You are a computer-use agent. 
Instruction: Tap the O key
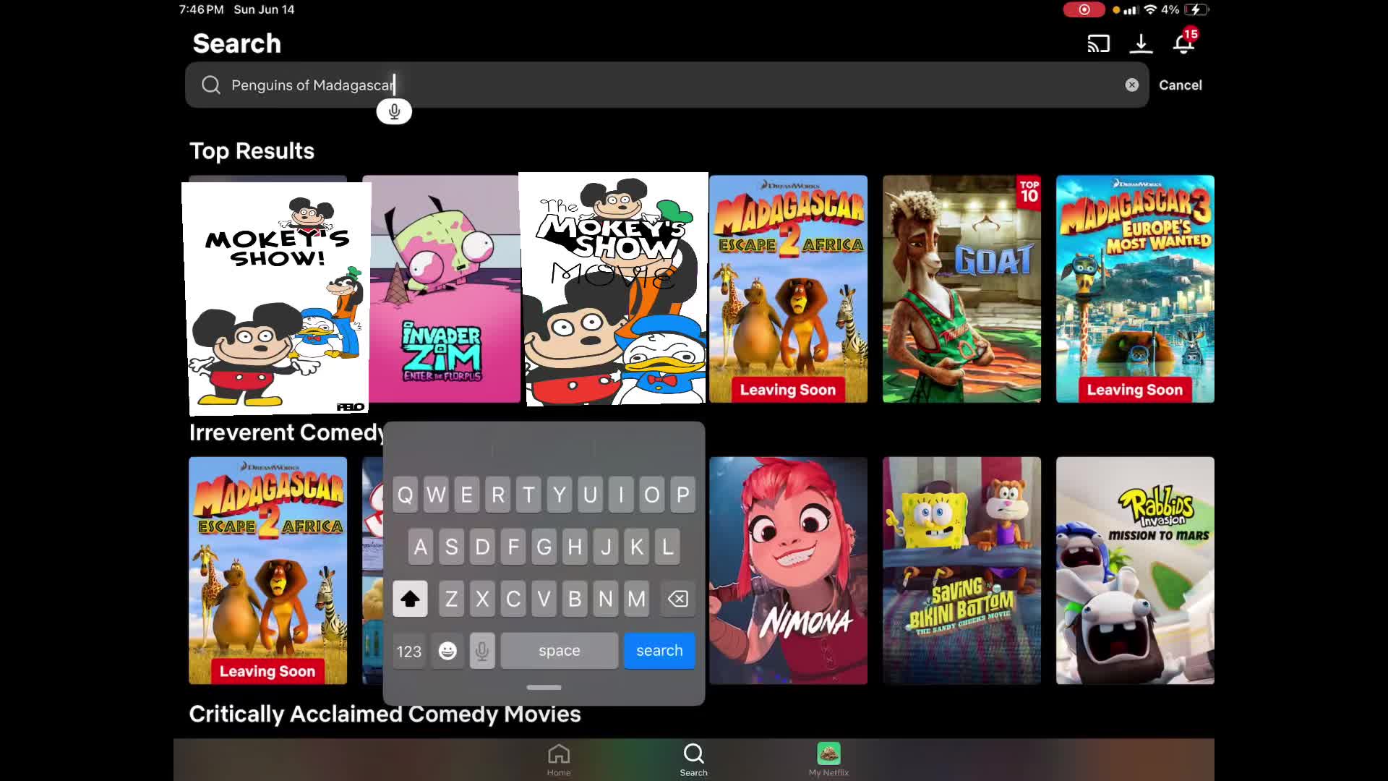tap(652, 495)
